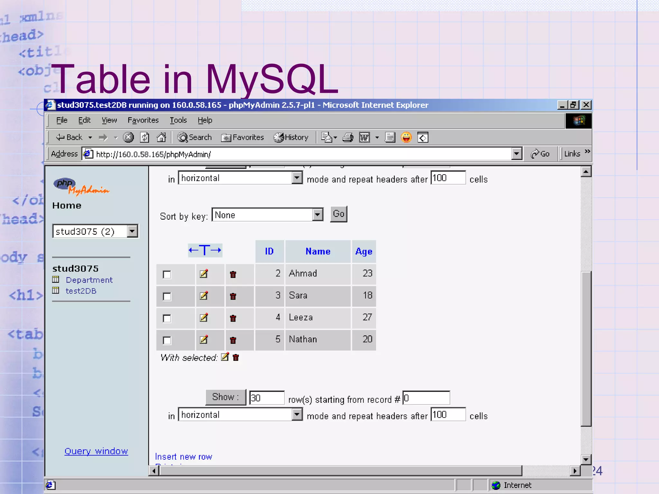659x494 pixels.
Task: Click the Show button above row count
Action: click(226, 397)
